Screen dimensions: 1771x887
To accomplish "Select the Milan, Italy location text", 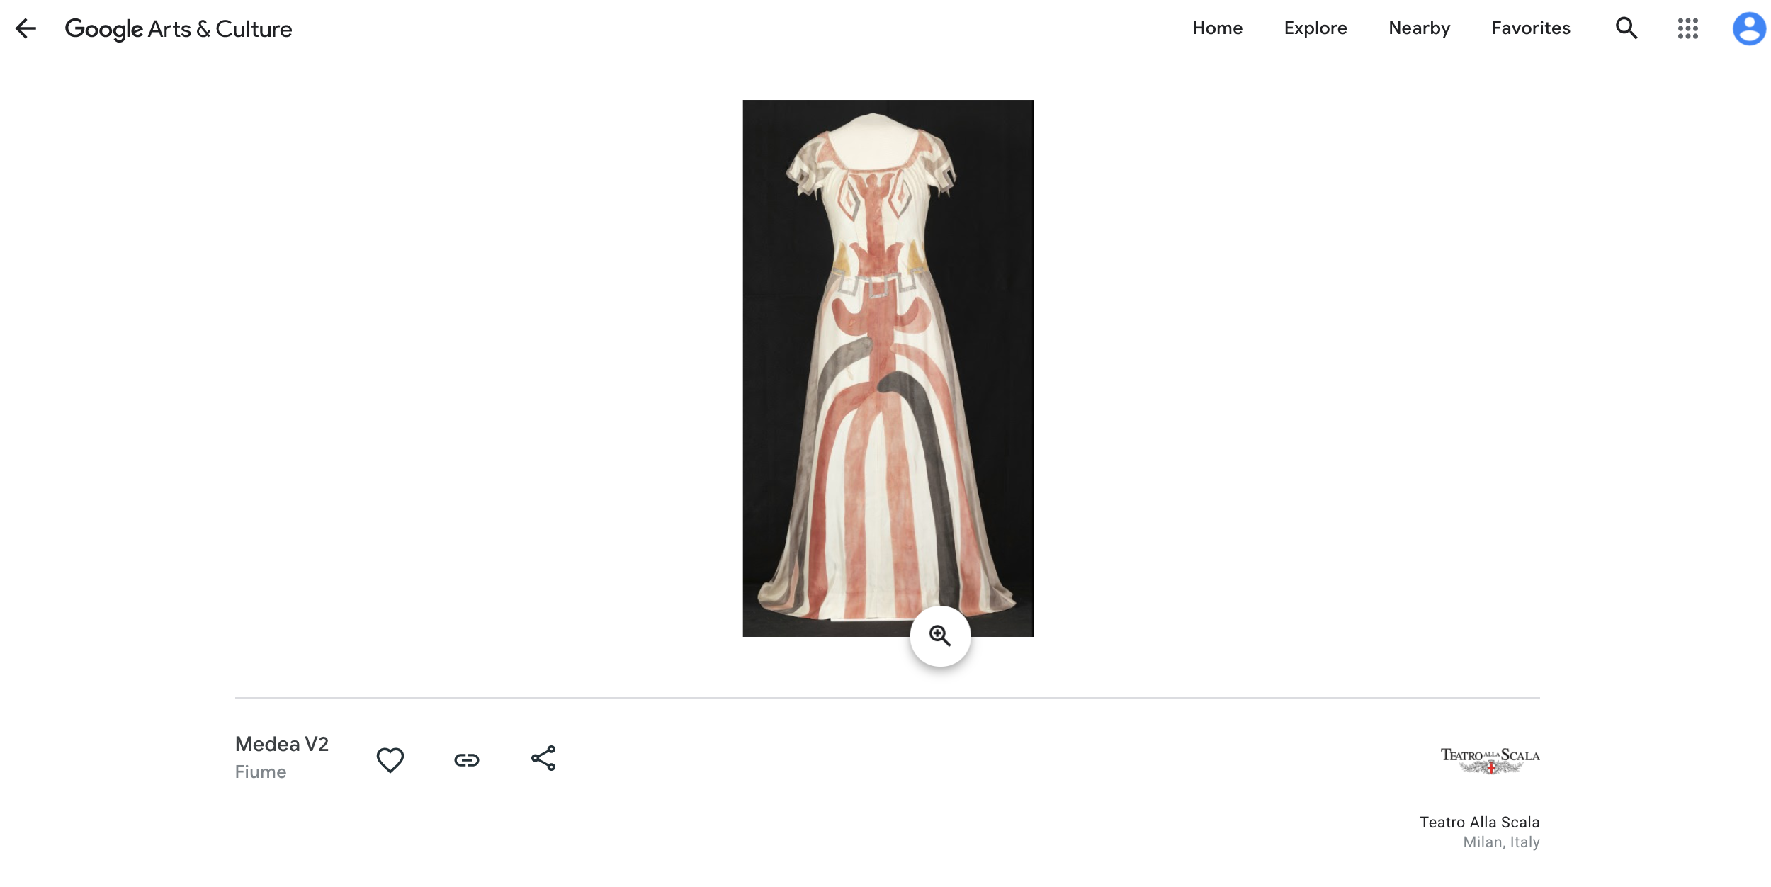I will pos(1501,842).
